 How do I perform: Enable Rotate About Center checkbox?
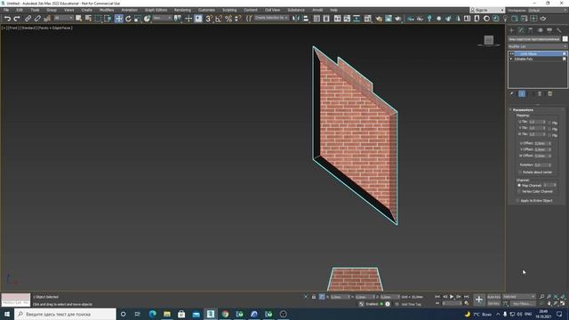(x=519, y=172)
